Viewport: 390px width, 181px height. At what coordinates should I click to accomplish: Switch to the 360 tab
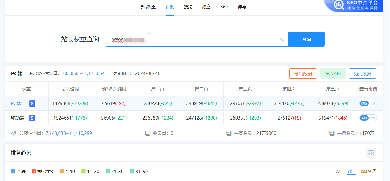tap(224, 7)
